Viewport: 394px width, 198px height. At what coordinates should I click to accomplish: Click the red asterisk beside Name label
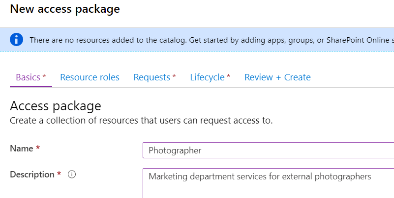tap(38, 148)
